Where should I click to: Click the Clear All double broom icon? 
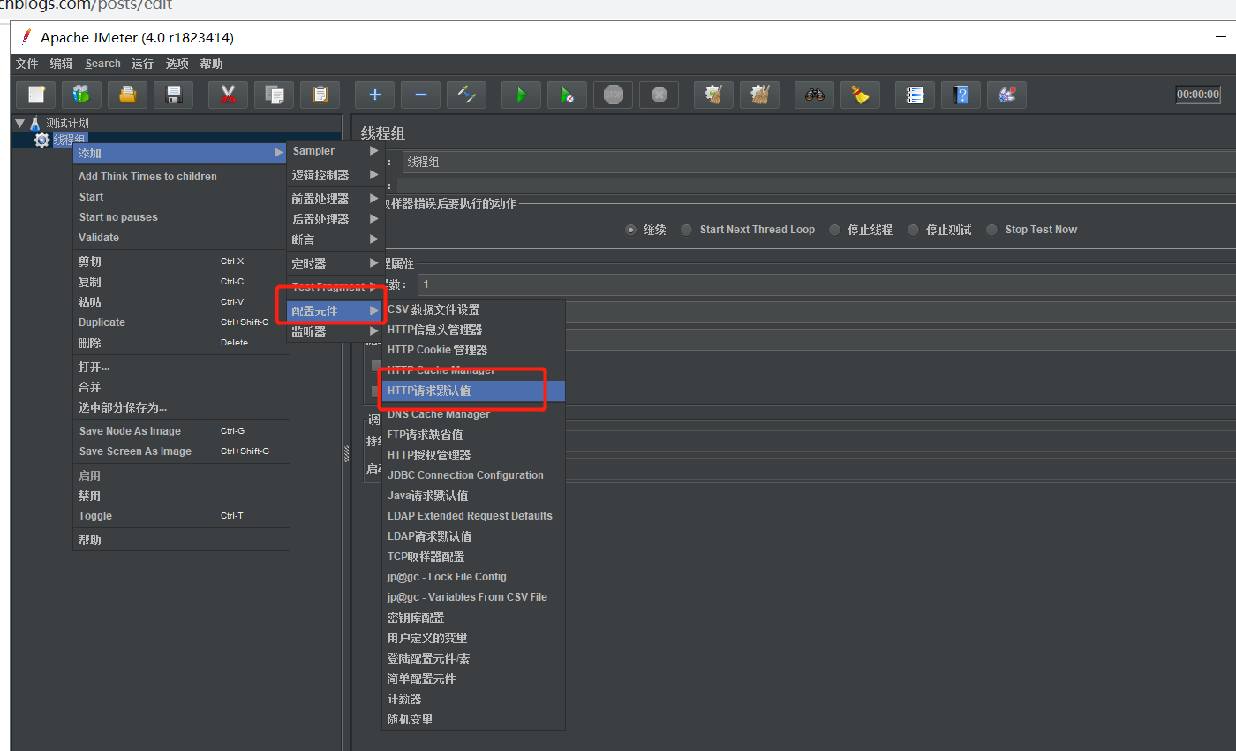759,95
